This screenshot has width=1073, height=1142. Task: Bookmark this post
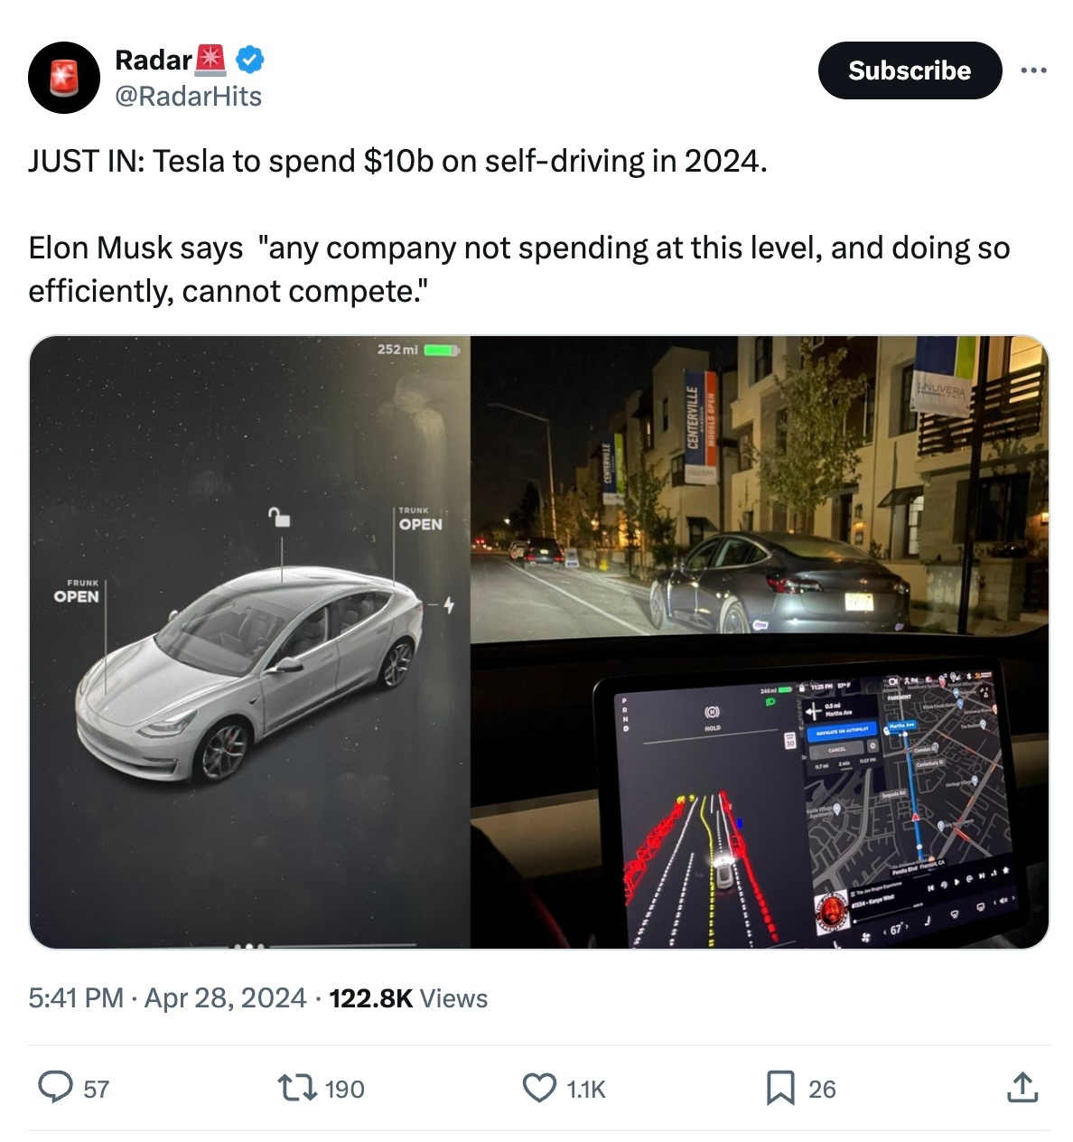tap(779, 1087)
